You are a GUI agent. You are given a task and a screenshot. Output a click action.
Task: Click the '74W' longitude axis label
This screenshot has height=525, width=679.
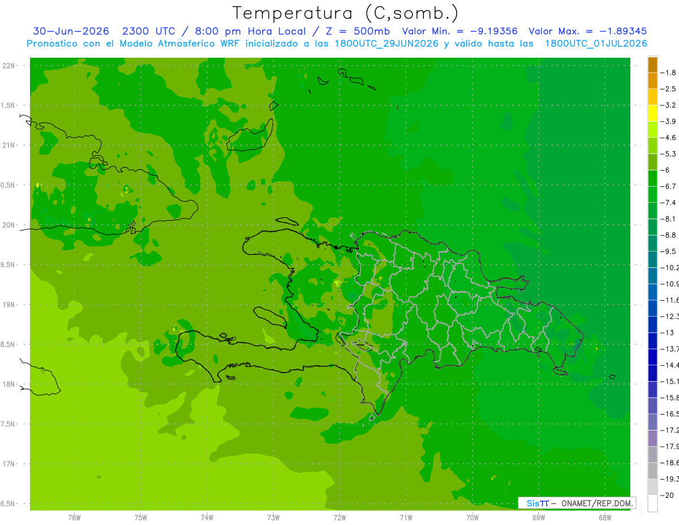point(207,517)
